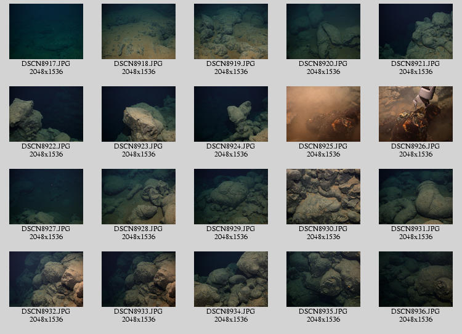The image size is (462, 334).
Task: Select the DSCN8918.JPG sandy seafloor thumbnail
Action: pyautogui.click(x=139, y=31)
